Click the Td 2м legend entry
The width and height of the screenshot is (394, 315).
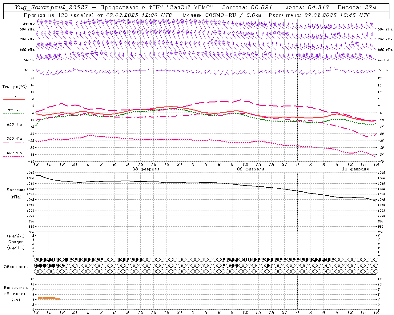click(x=14, y=110)
